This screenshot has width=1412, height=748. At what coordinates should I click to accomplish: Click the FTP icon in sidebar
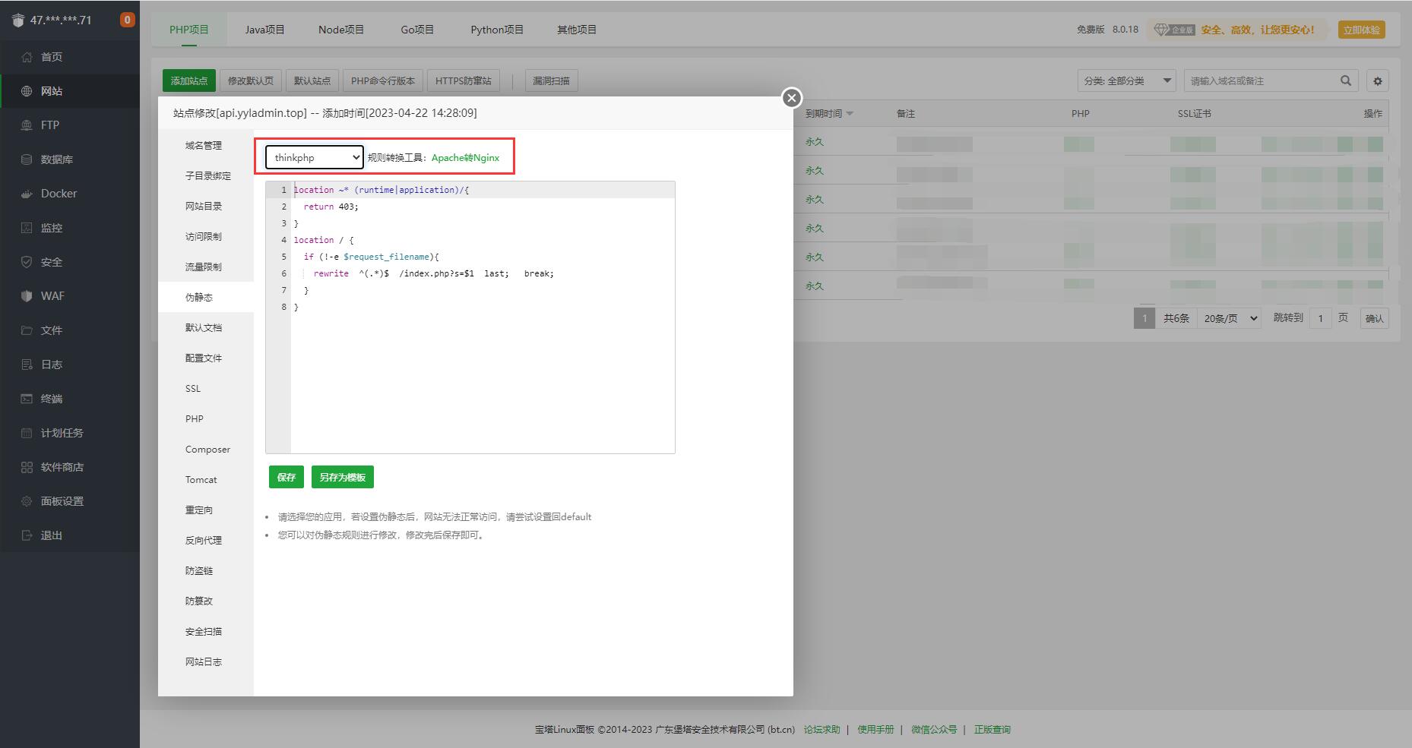pos(27,125)
